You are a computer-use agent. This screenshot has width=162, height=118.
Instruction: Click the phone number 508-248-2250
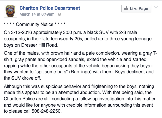[x=46, y=111]
